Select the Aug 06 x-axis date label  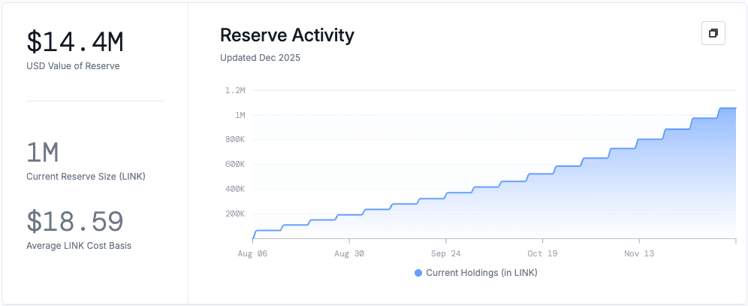252,253
